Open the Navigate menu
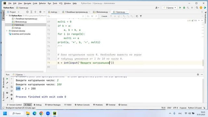The width and height of the screenshot is (208, 117). tap(27, 3)
